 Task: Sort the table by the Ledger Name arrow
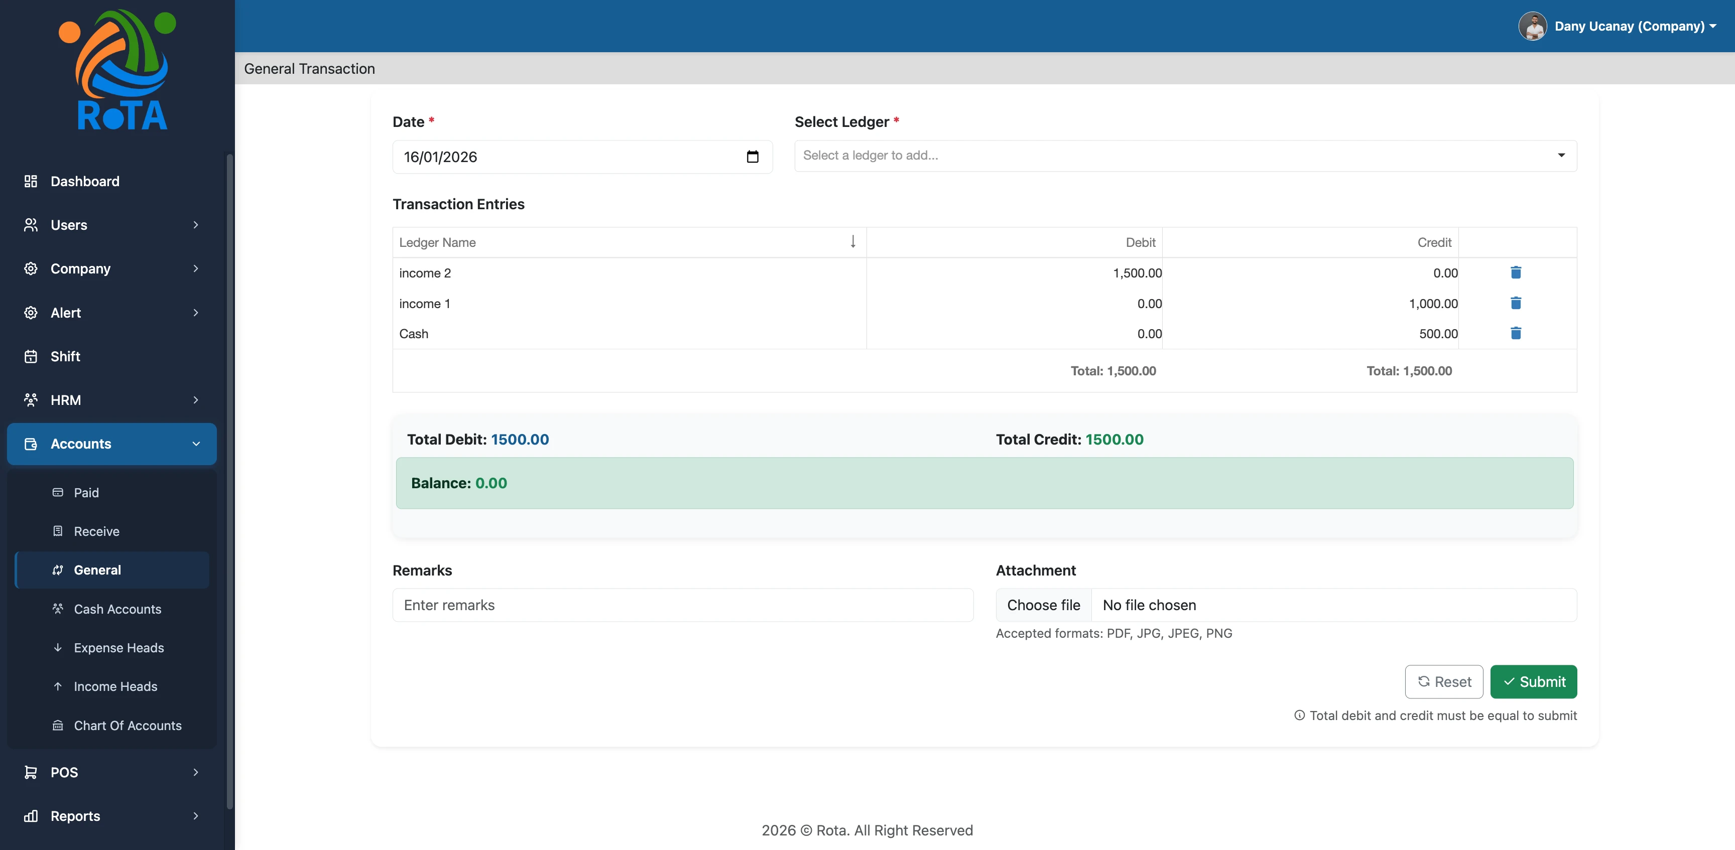(852, 242)
